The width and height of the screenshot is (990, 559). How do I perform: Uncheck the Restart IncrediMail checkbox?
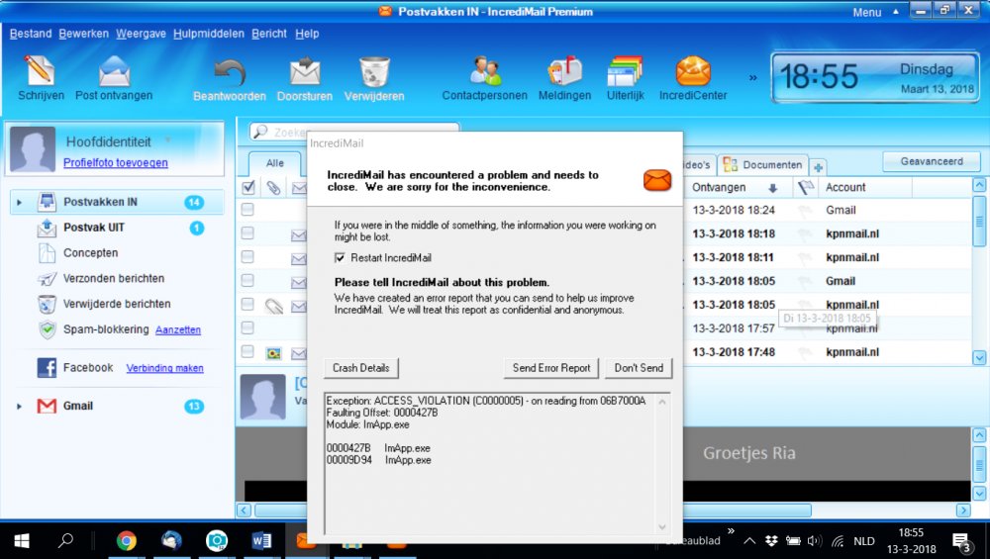pyautogui.click(x=341, y=258)
